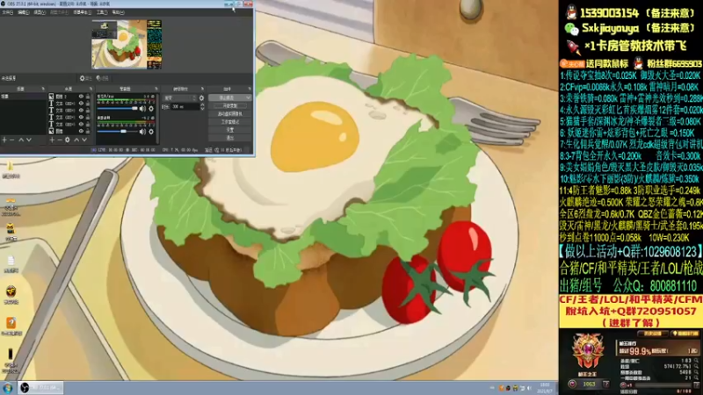Open the Edit menu in OBS
This screenshot has width=703, height=395.
tap(24, 12)
